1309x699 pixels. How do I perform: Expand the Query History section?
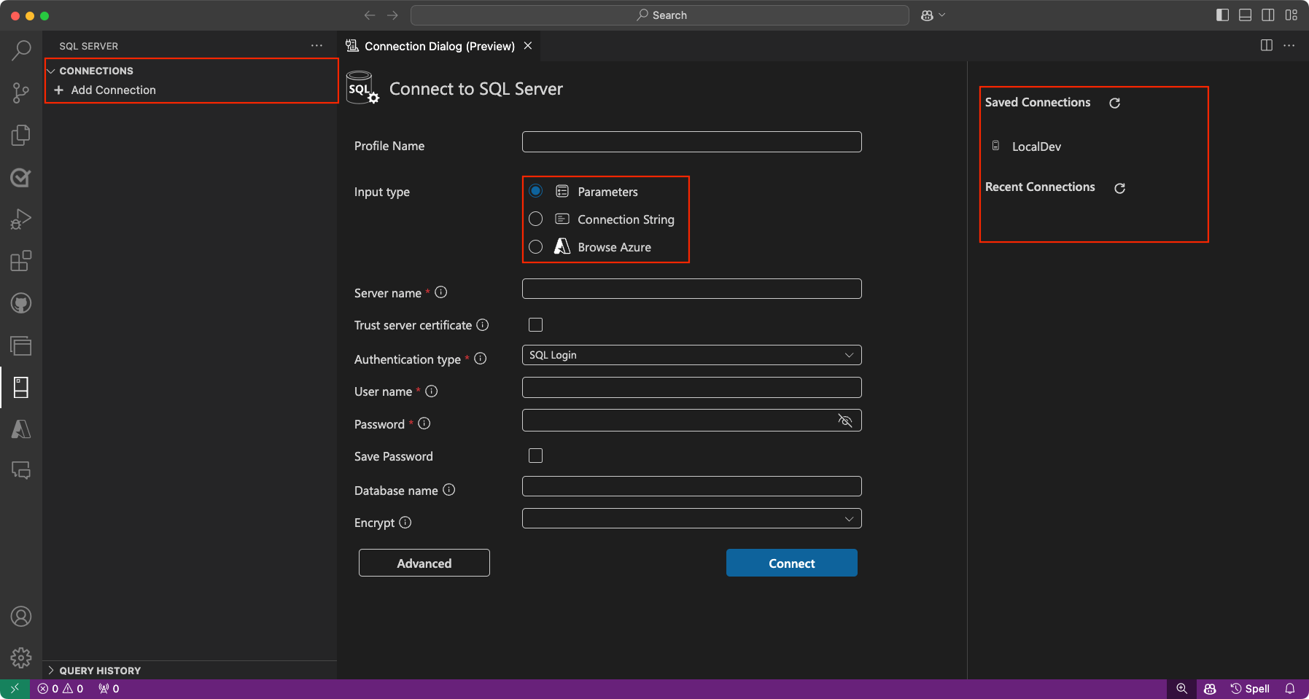[99, 671]
